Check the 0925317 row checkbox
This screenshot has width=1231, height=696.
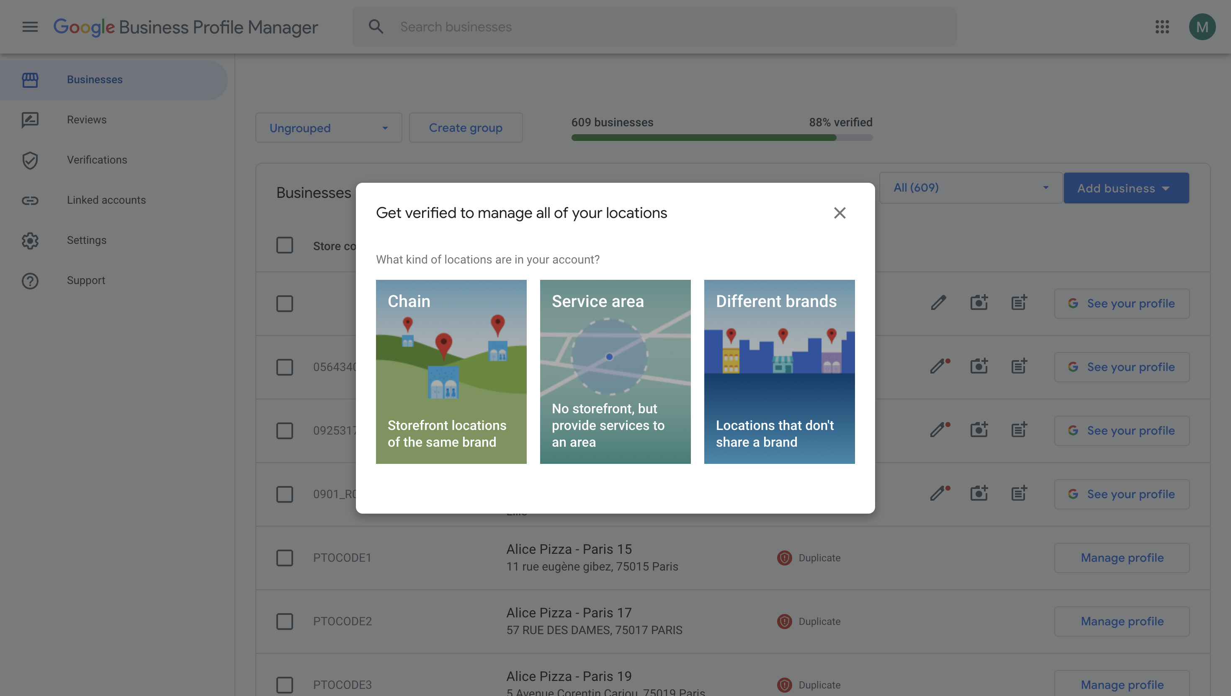(285, 431)
